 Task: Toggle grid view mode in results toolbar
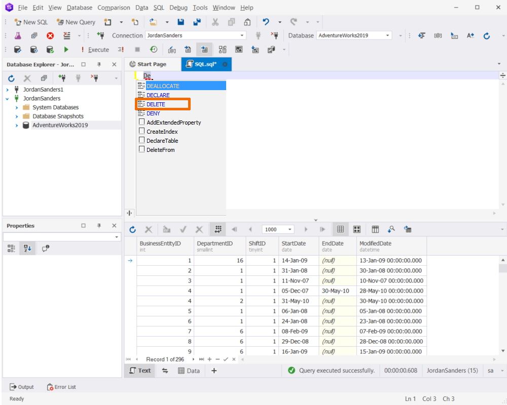pyautogui.click(x=340, y=229)
